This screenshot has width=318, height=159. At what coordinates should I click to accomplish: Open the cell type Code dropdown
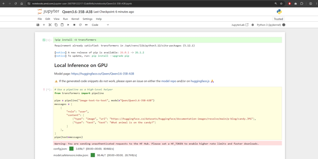100,25
